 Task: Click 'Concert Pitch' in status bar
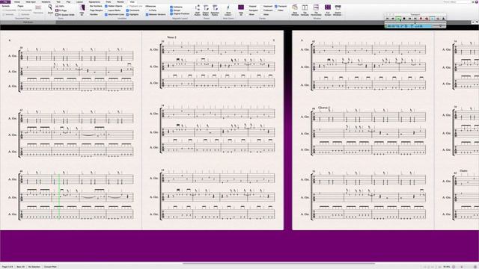click(x=50, y=267)
